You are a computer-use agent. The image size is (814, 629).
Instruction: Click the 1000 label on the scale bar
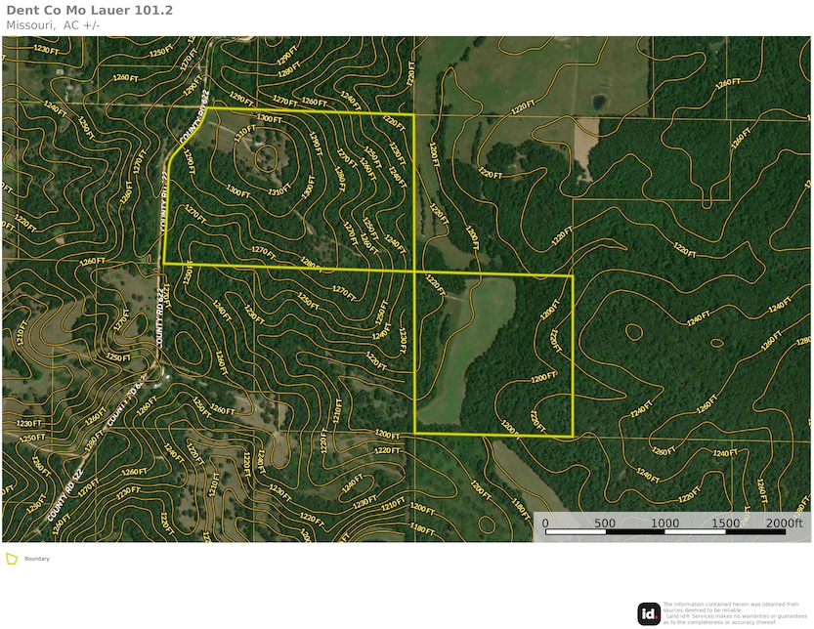[x=664, y=524]
